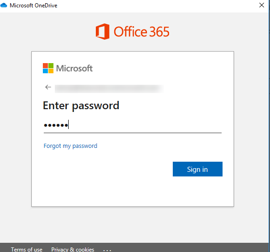
Task: Click the Office 365 wordmark text
Action: click(141, 32)
